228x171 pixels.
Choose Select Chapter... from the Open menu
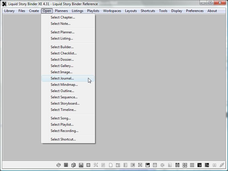63,17
